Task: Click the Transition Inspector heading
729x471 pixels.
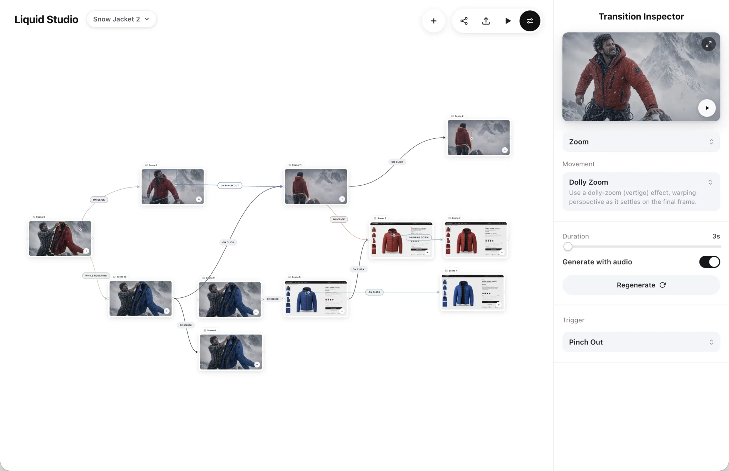Action: pyautogui.click(x=641, y=16)
